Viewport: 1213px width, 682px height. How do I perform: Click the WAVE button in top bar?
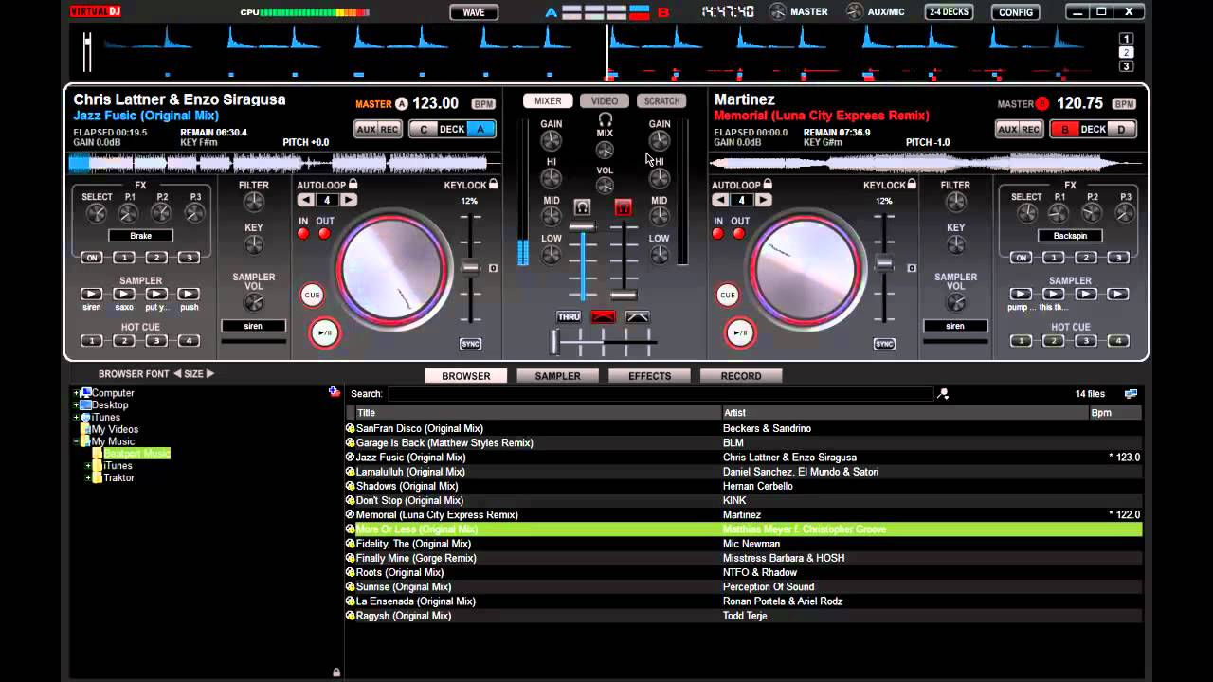474,12
